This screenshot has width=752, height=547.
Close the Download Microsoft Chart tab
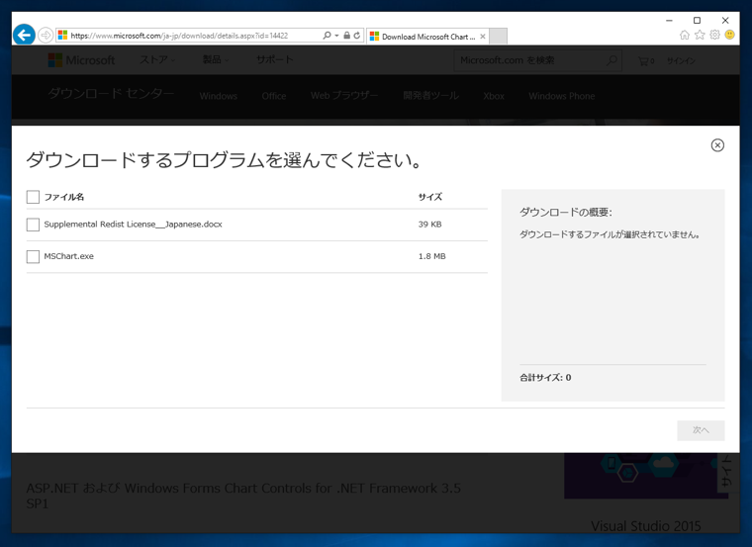[483, 37]
